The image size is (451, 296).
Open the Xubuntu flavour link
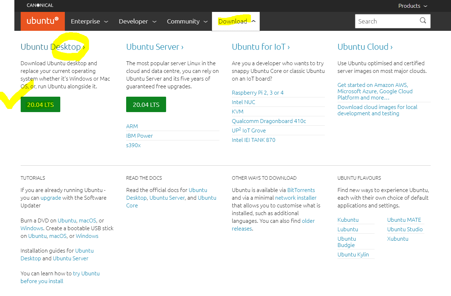[x=398, y=239]
